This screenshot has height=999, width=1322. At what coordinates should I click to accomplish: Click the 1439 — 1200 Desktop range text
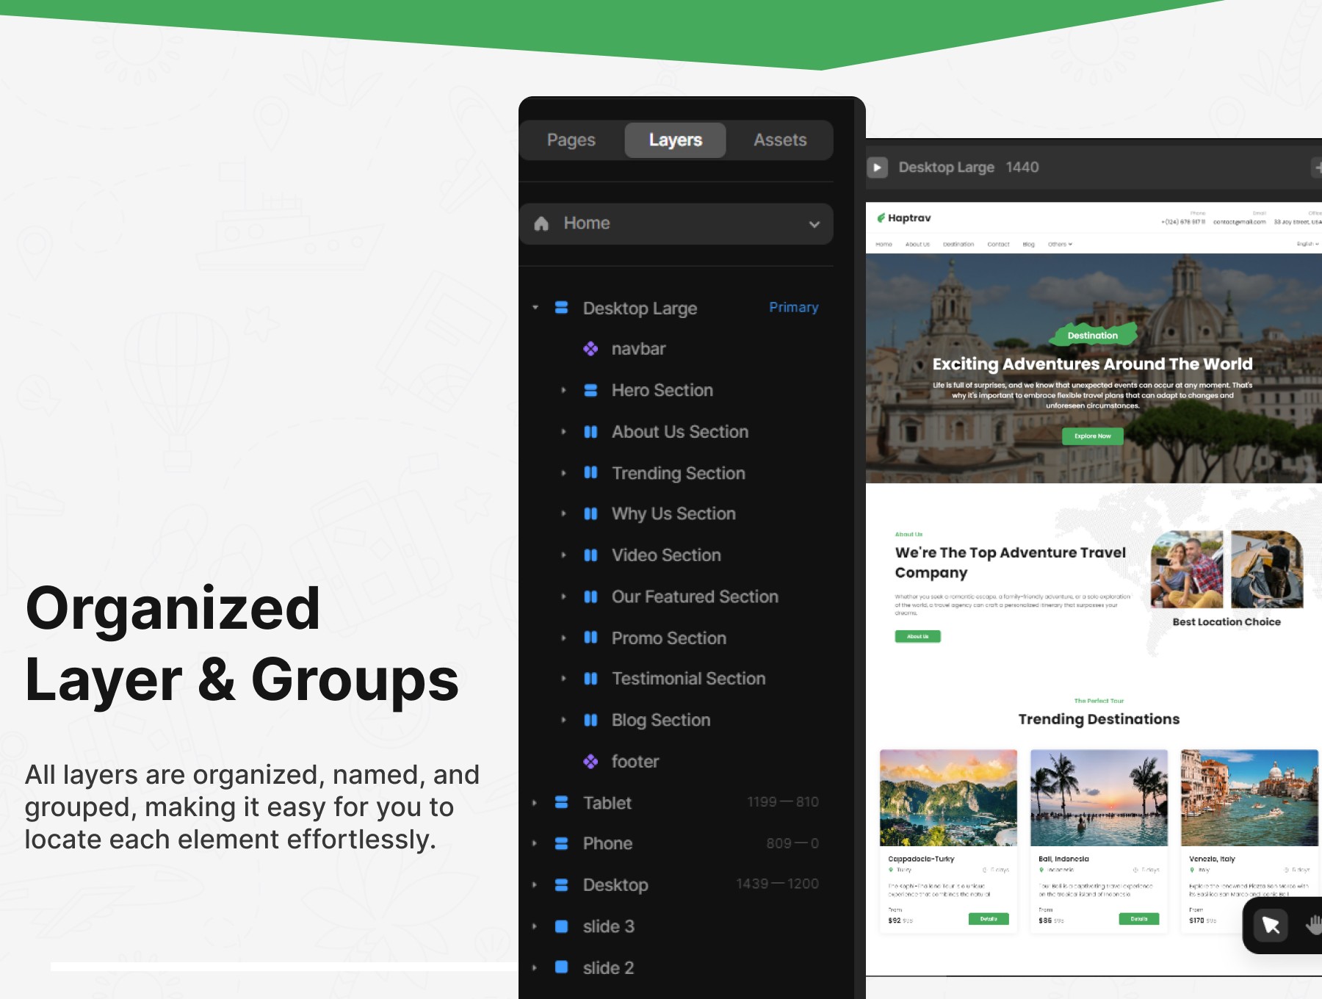(777, 884)
